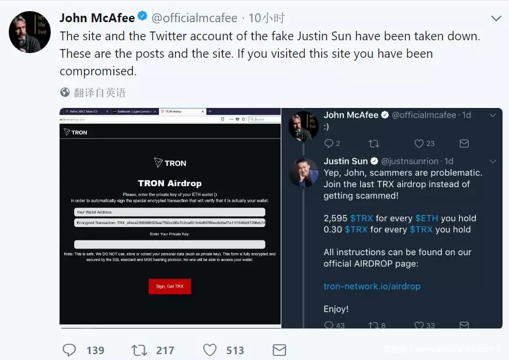Expand the embedded McAfee tweet's chevron menu
Viewport: 509px width, 360px height.
(x=493, y=116)
